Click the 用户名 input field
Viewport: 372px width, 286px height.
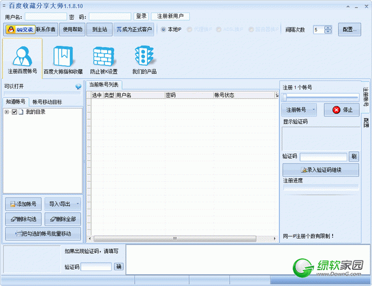tap(46, 16)
